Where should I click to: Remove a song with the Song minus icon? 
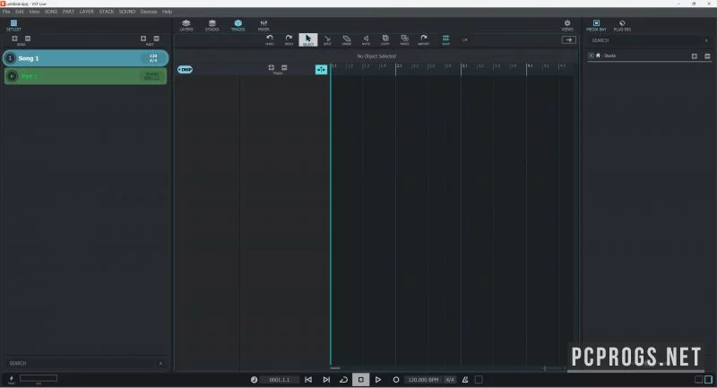tap(28, 39)
